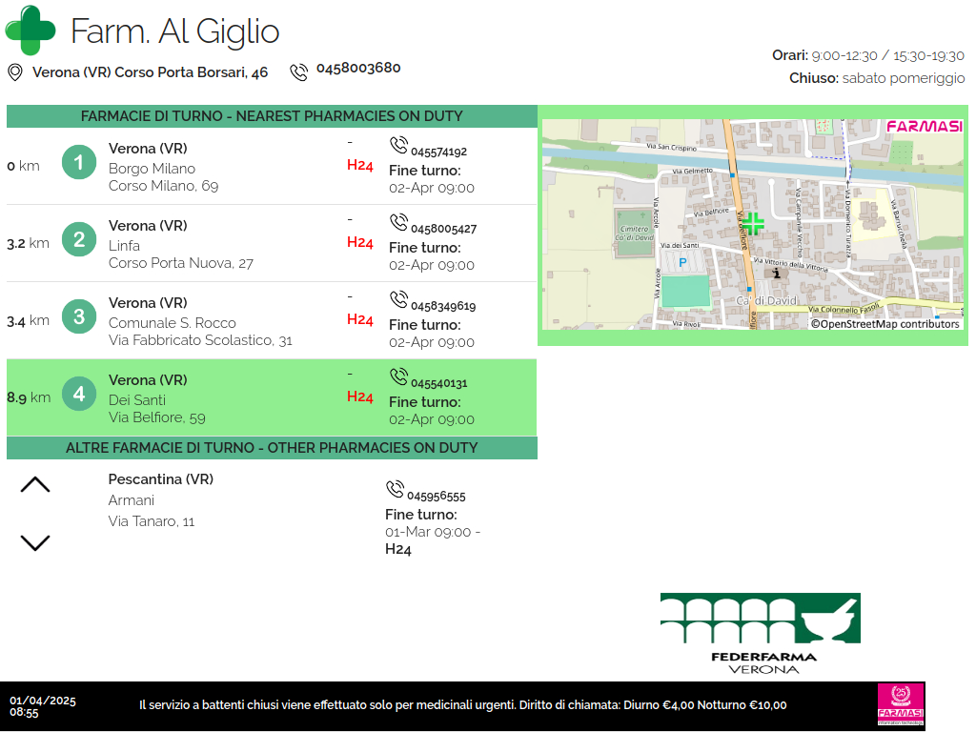Click the phone icon next to 0458003680
Image resolution: width=976 pixels, height=732 pixels.
[299, 71]
